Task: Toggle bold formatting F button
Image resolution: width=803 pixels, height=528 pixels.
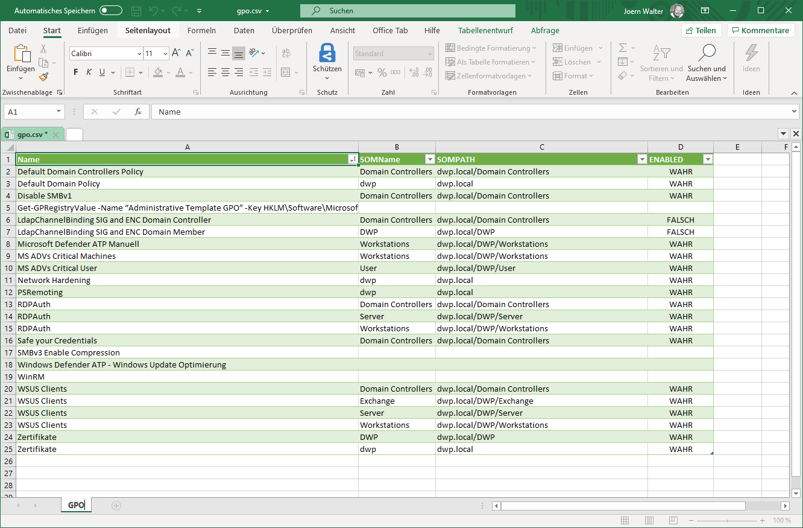Action: click(76, 72)
